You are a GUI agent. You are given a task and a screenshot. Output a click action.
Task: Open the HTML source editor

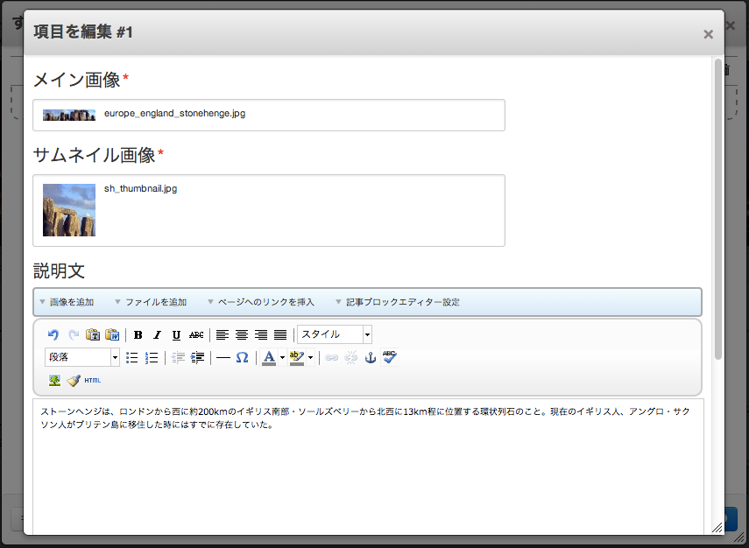pos(93,380)
